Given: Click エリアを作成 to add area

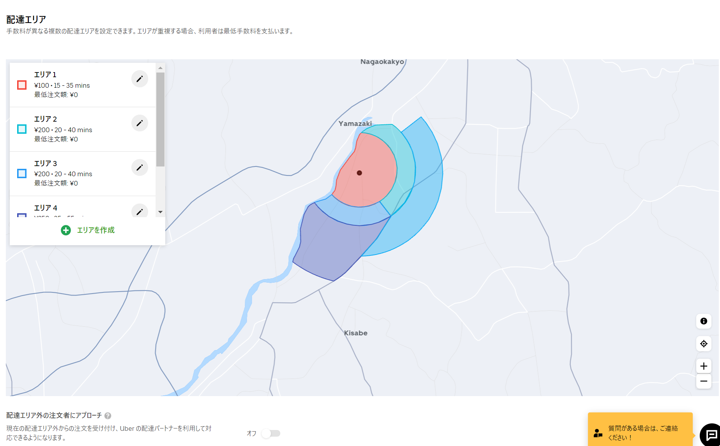Looking at the screenshot, I should click(88, 230).
